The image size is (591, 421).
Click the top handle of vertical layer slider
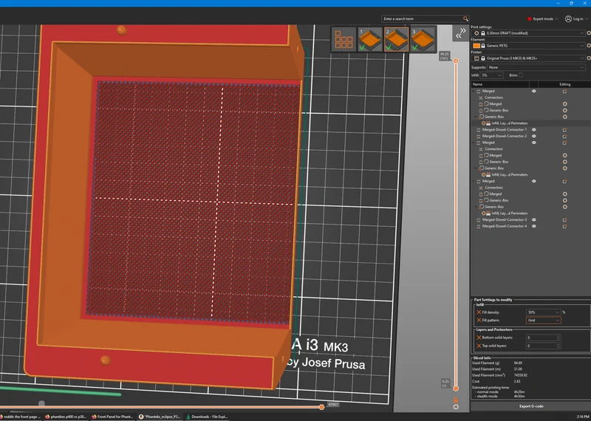(456, 61)
